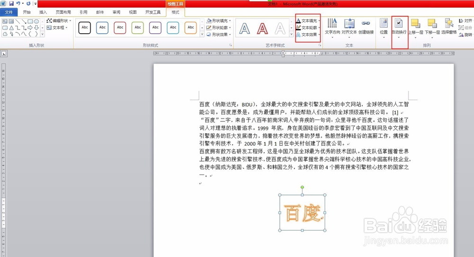Open the 自动换行 wrap text menu
The width and height of the screenshot is (474, 257).
[399, 28]
